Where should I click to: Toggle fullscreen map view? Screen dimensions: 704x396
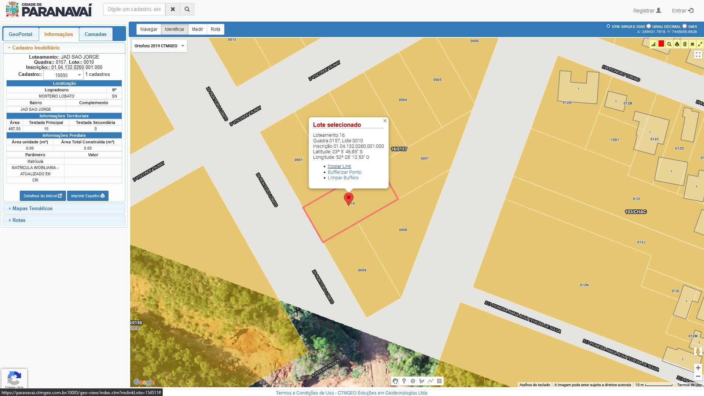coord(698,55)
